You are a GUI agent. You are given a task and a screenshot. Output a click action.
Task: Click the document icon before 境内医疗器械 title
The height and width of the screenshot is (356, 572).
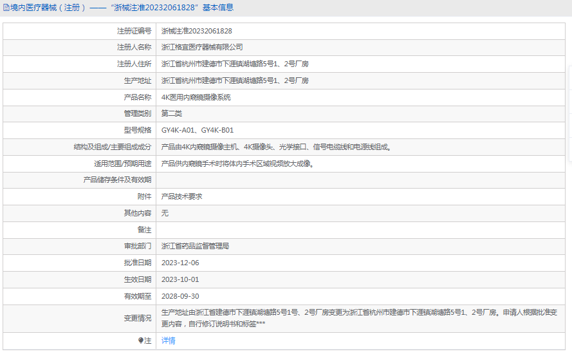[6, 8]
